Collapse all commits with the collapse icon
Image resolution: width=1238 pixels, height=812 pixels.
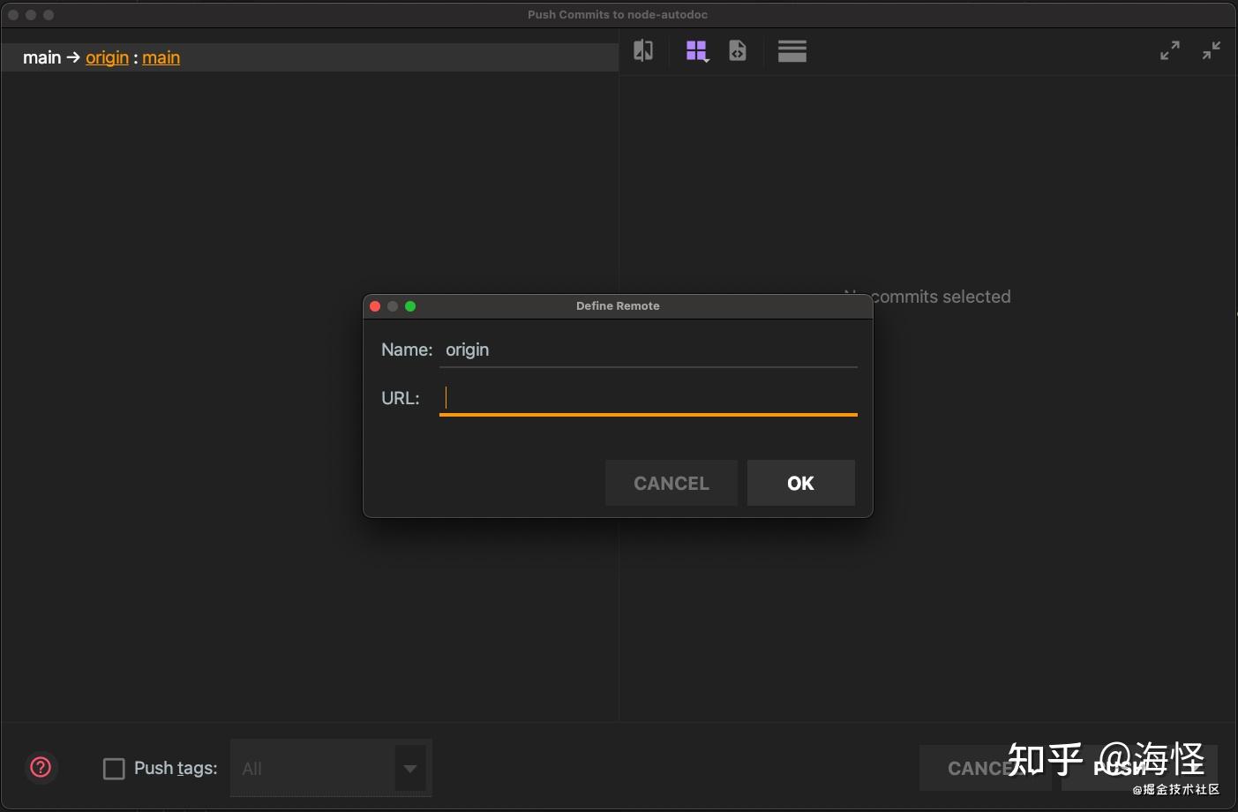[x=1212, y=50]
